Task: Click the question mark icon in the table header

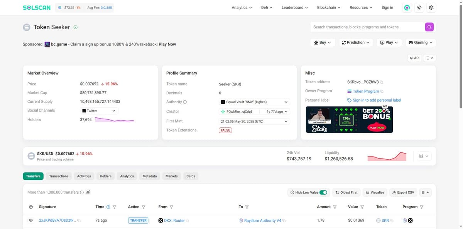Action: 30,207
